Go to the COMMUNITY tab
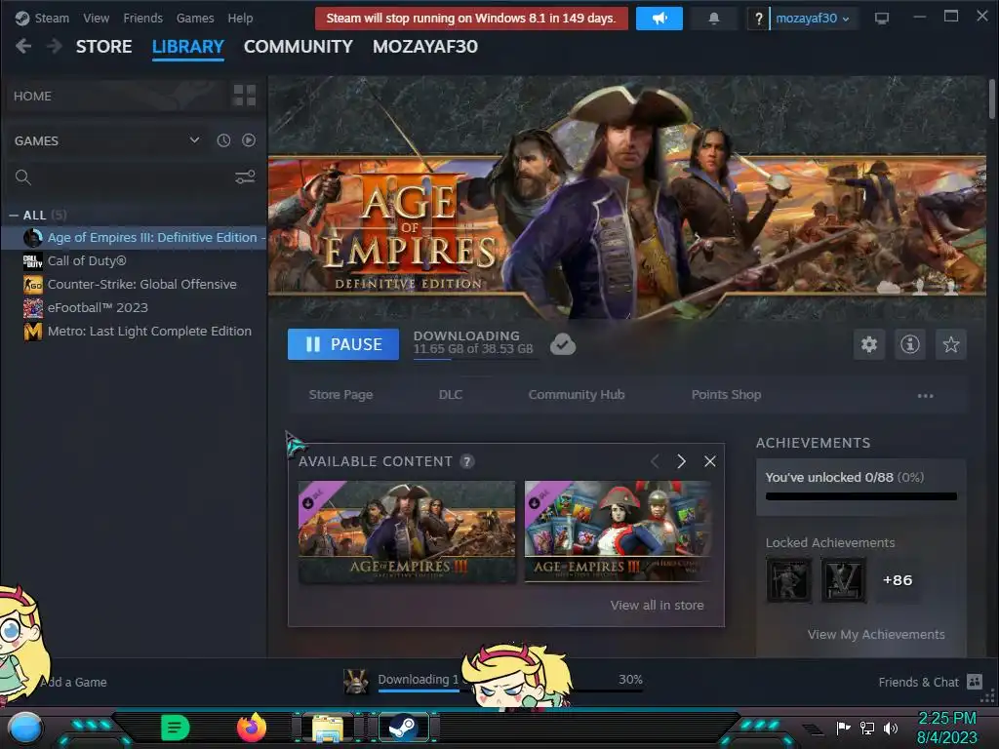Image resolution: width=999 pixels, height=749 pixels. [x=299, y=47]
